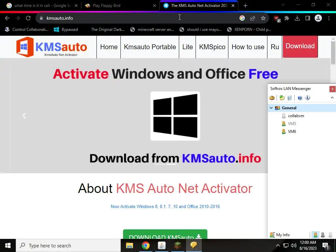Open My Info in Softros Messenger
The height and width of the screenshot is (252, 336).
click(280, 235)
